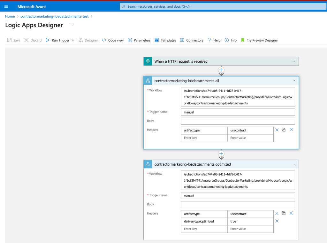Image resolution: width=327 pixels, height=243 pixels.
Task: Expand the Run Trigger dropdown chevron
Action: click(73, 41)
